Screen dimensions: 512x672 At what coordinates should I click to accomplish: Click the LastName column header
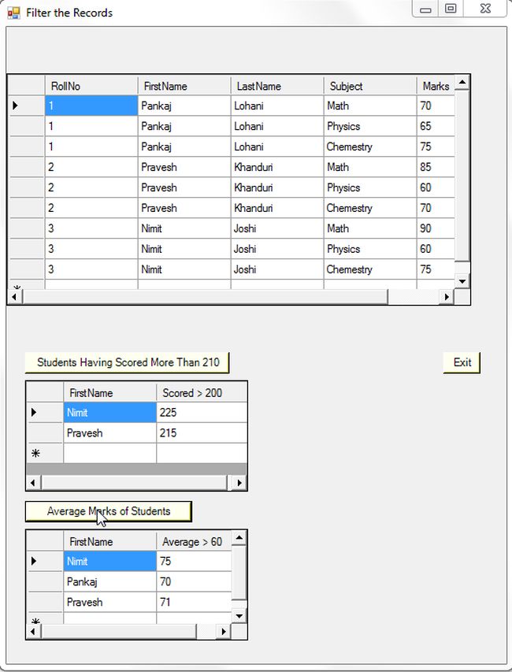[x=276, y=86]
